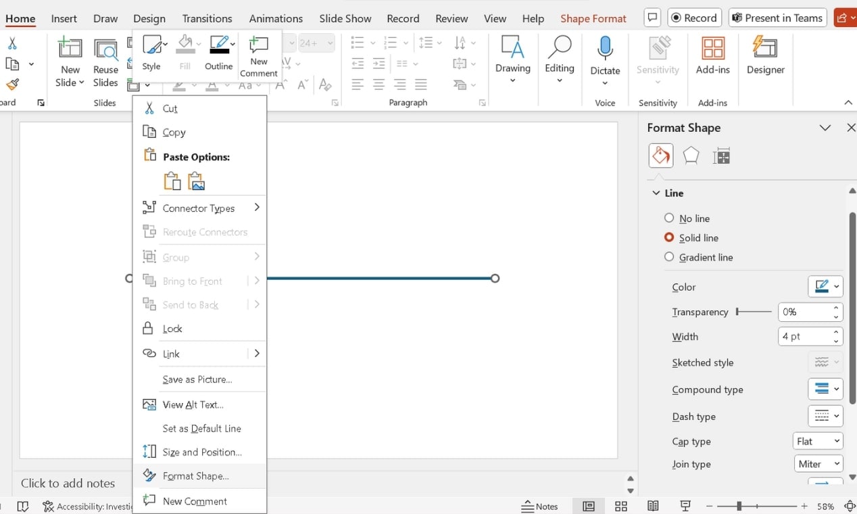Open the Dash type dropdown

825,416
